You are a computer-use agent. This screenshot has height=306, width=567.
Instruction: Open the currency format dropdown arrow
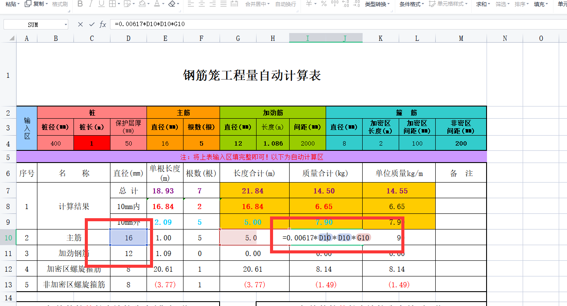pos(315,4)
